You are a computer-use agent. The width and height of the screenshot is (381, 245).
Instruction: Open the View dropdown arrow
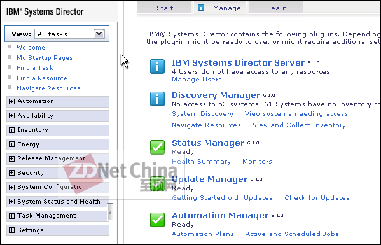pos(99,34)
